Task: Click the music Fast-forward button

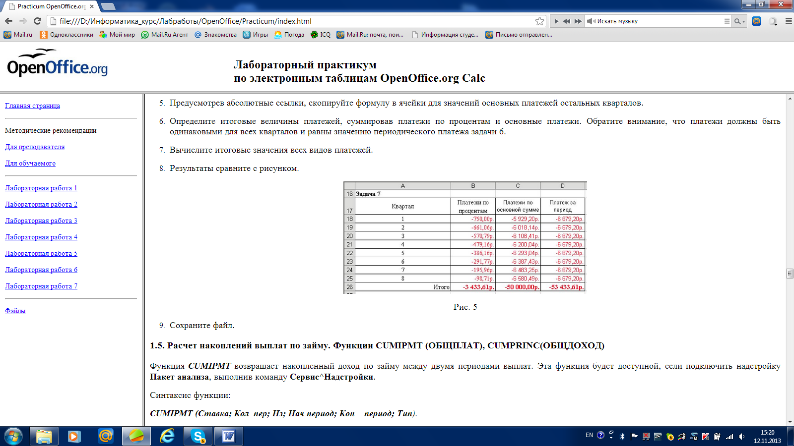Action: pyautogui.click(x=578, y=21)
